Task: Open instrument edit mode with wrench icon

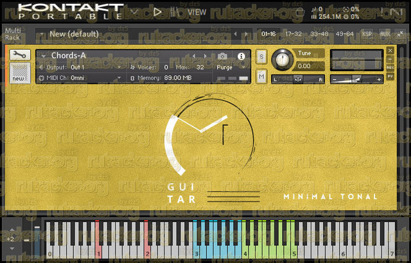Action: pyautogui.click(x=20, y=55)
